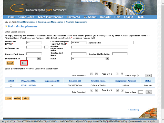Go to first page using bottom pager
Image resolution: width=164 pixels, height=123 pixels.
point(91,90)
